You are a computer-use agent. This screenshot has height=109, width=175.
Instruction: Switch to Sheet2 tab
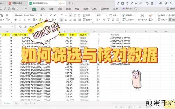(x=17, y=103)
